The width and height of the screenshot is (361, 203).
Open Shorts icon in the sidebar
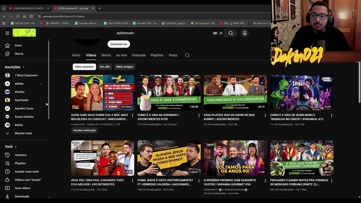7,54
